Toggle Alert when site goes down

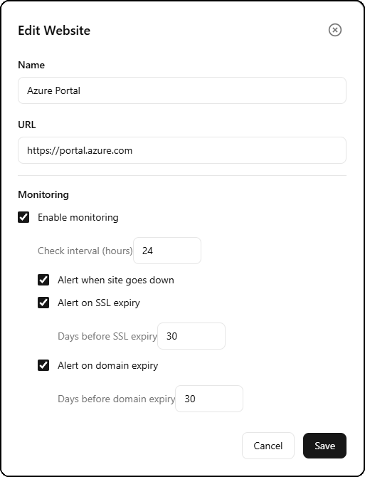click(x=43, y=280)
